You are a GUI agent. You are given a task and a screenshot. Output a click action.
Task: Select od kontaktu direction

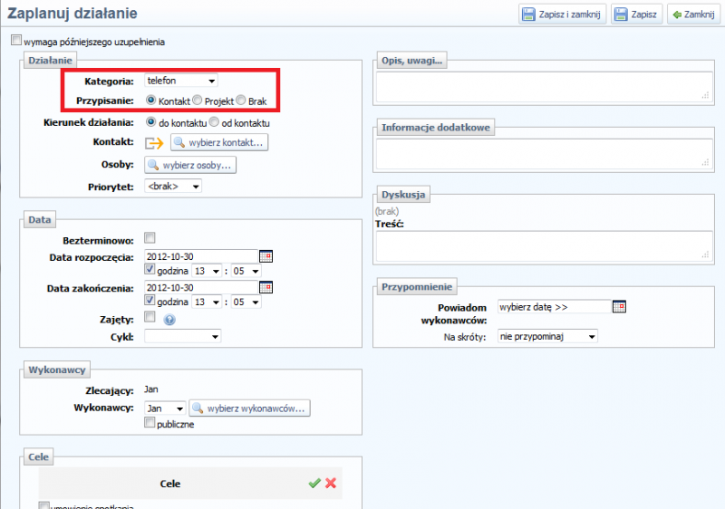pyautogui.click(x=214, y=122)
